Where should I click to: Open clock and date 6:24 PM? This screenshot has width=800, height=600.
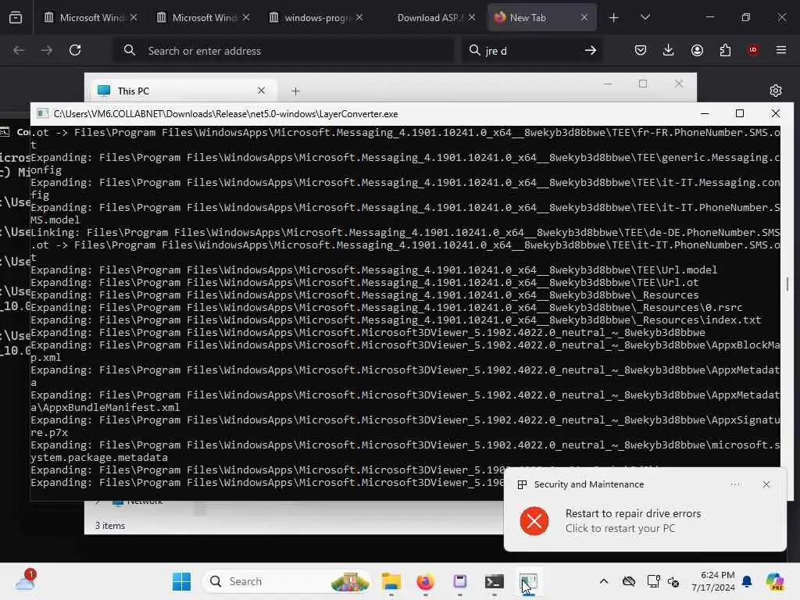point(712,581)
